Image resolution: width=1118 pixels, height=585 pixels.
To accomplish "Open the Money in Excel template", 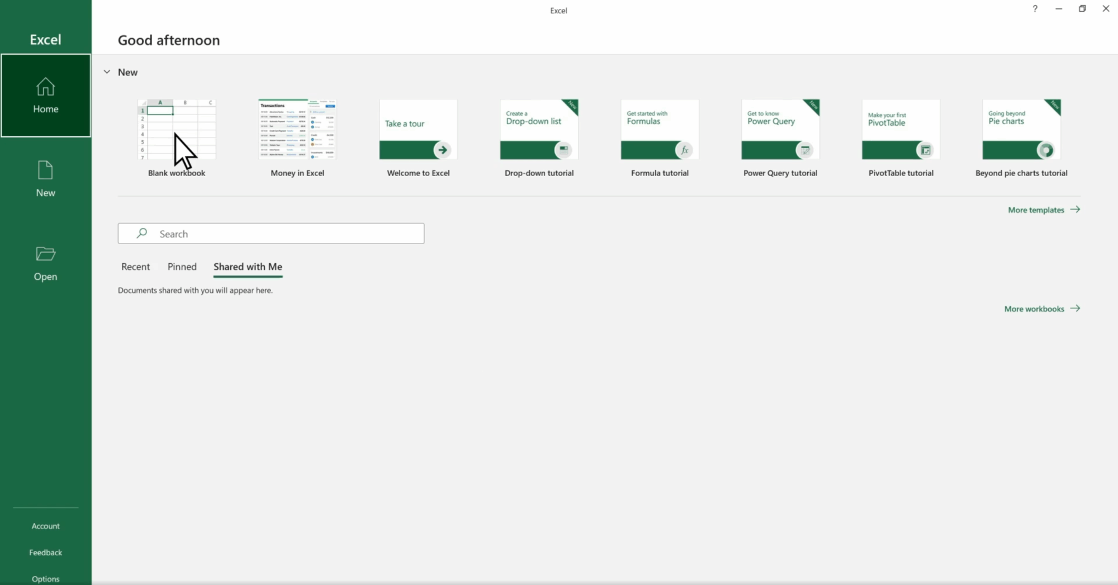I will click(x=297, y=139).
